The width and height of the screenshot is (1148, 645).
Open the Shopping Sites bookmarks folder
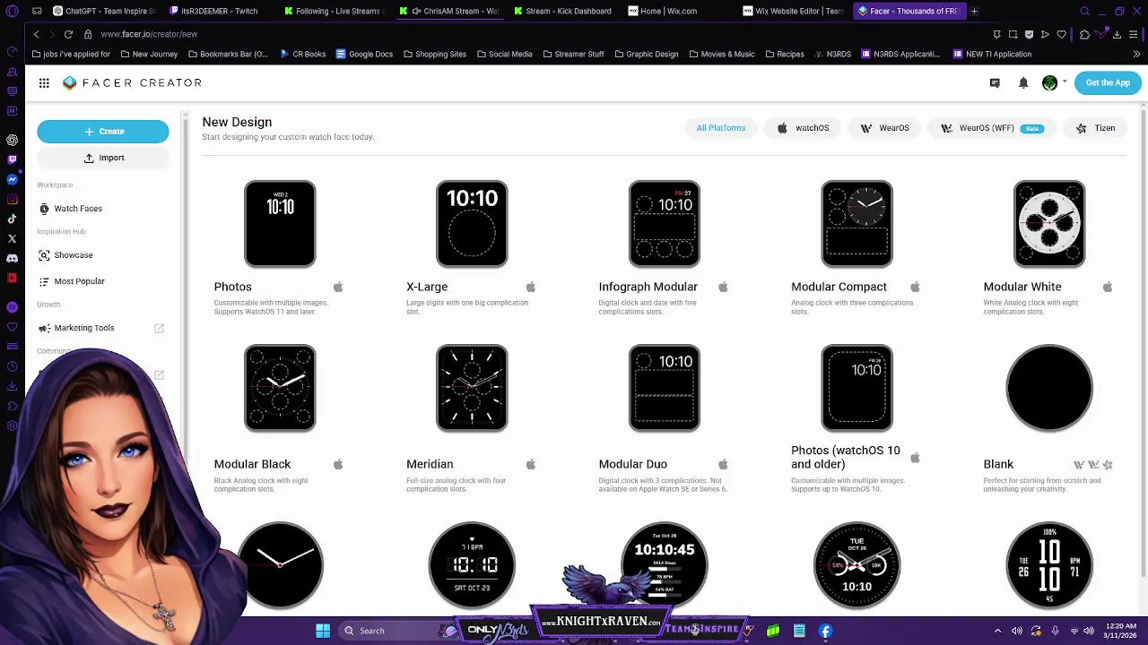[x=435, y=54]
